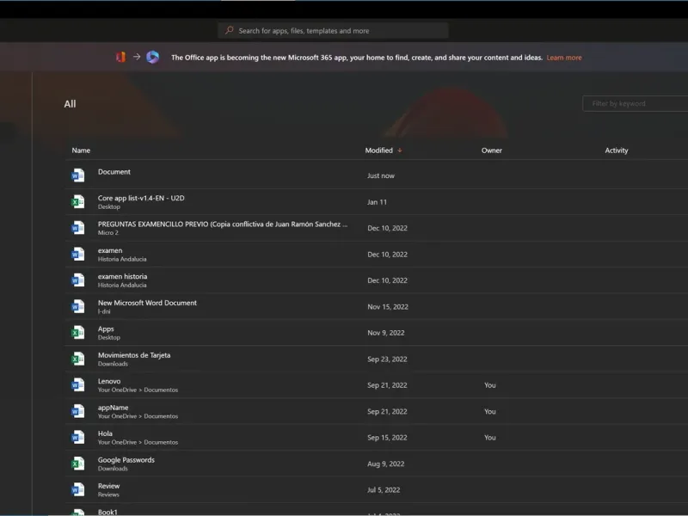Click the Jul 5, 2022 date
This screenshot has width=688, height=516.
pos(384,489)
